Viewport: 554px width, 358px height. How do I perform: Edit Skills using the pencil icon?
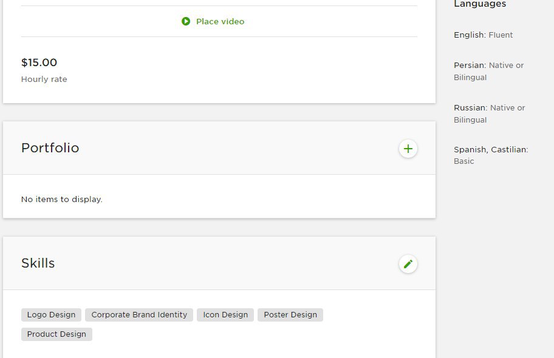tap(408, 264)
